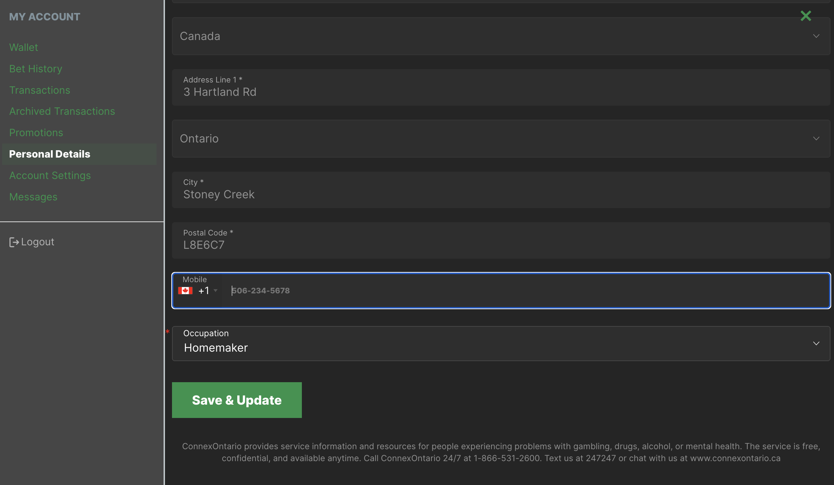The width and height of the screenshot is (834, 485).
Task: Open the Canada country dropdown
Action: 501,36
